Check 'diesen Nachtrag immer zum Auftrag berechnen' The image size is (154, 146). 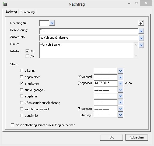[x=12, y=125]
